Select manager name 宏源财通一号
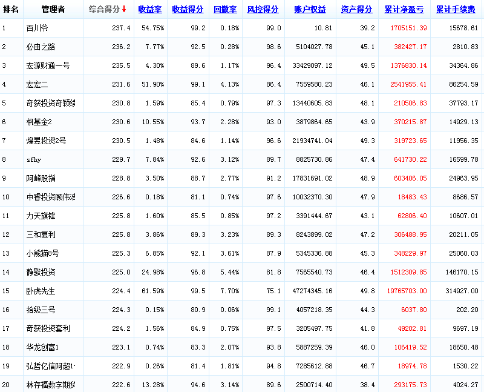 (48, 65)
